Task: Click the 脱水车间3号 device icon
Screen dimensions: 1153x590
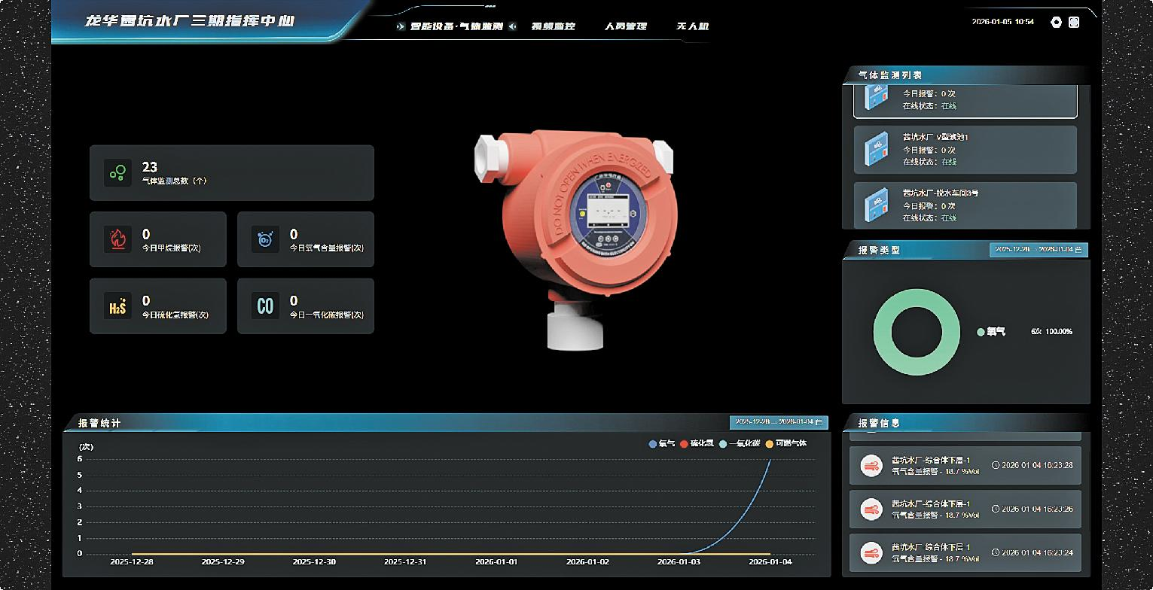Action: point(876,205)
